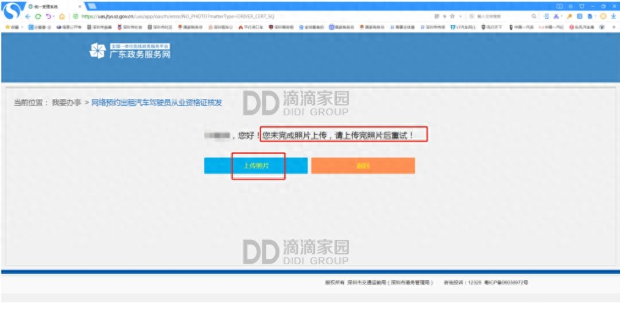The width and height of the screenshot is (620, 310).
Task: Click 深圳市交通运输局 footer copyright text
Action: (366, 283)
